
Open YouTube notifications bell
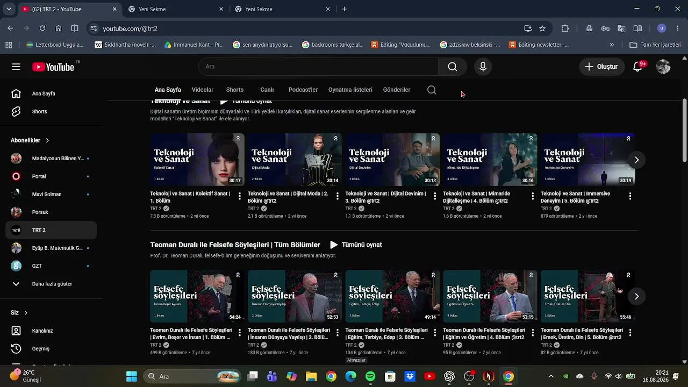pos(638,67)
